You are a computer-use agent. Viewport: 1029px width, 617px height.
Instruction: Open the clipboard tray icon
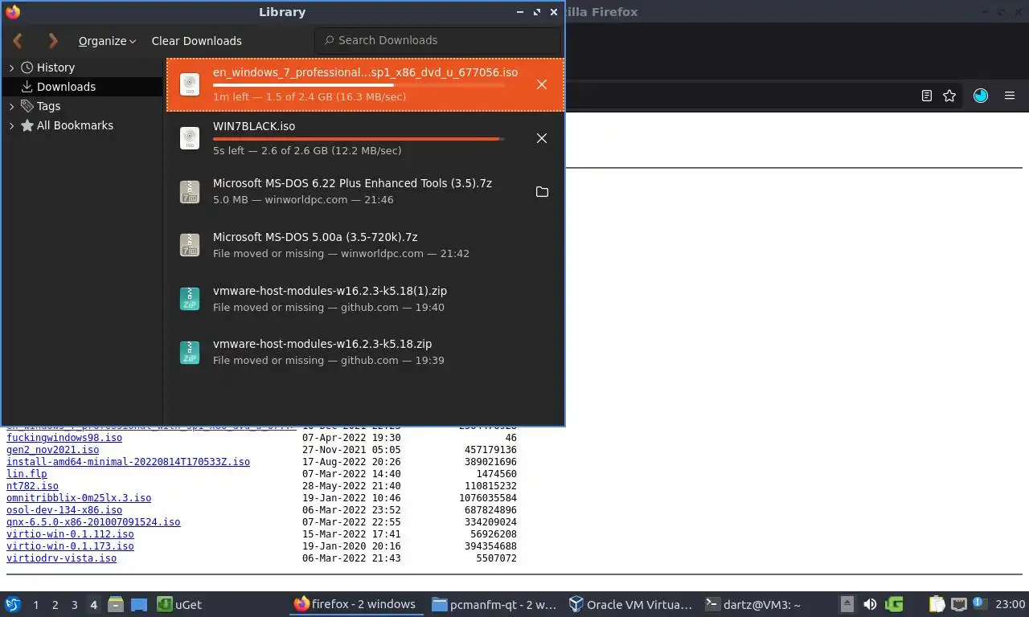(937, 604)
